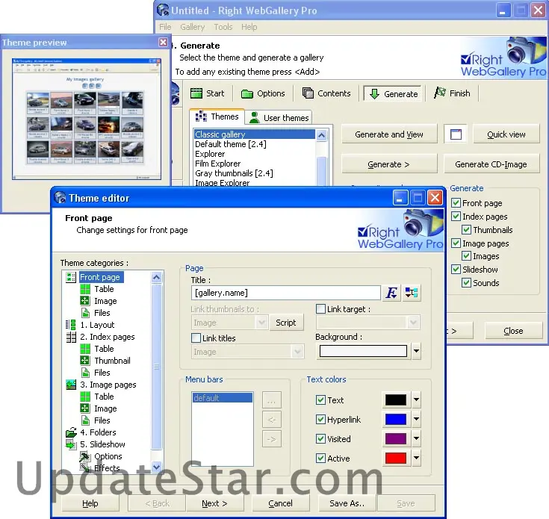Click the Script button
The height and width of the screenshot is (519, 549).
pyautogui.click(x=285, y=323)
